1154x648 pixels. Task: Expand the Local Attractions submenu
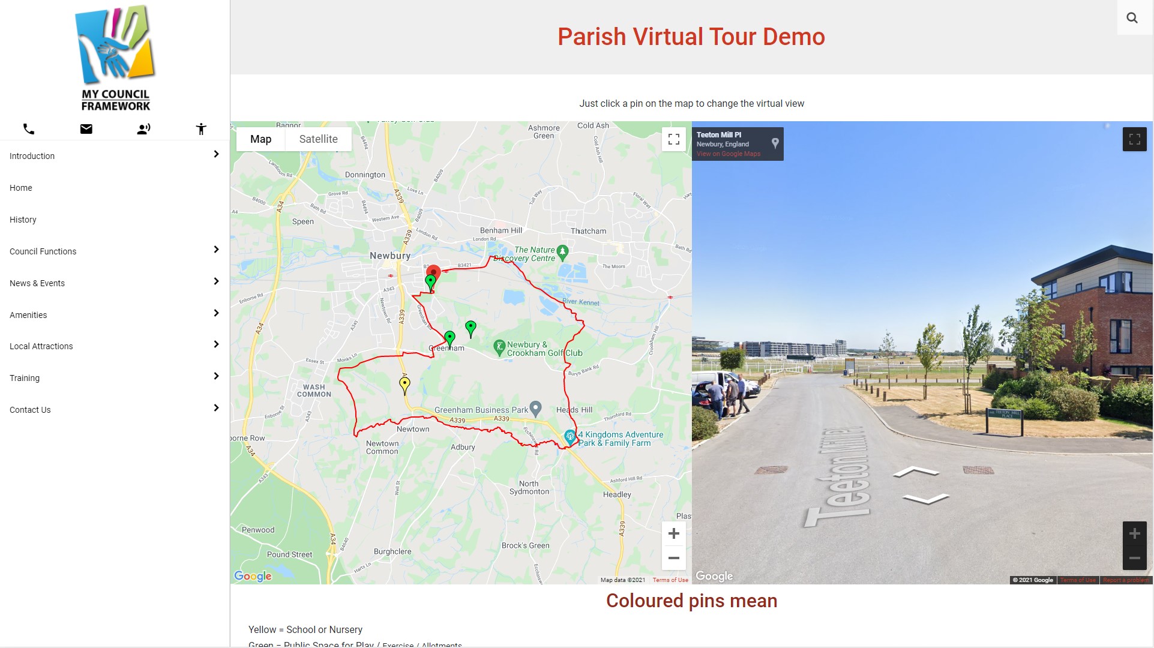click(216, 344)
